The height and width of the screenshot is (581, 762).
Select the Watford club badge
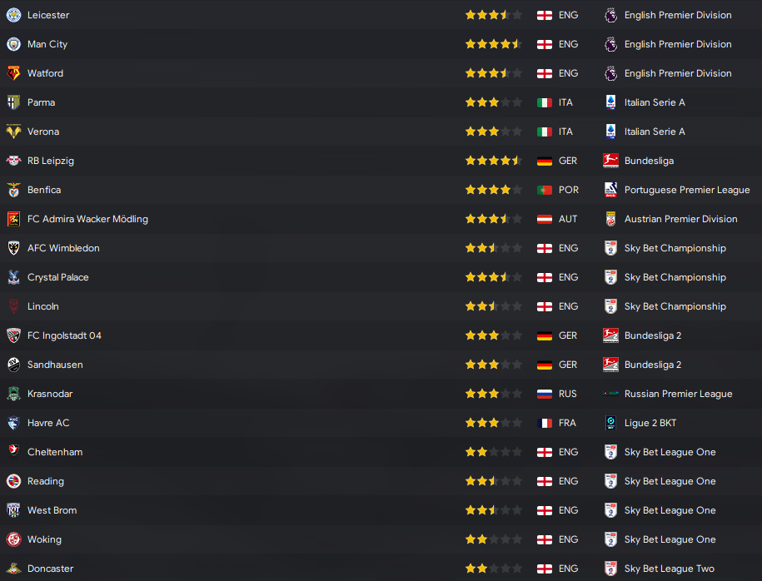point(13,73)
